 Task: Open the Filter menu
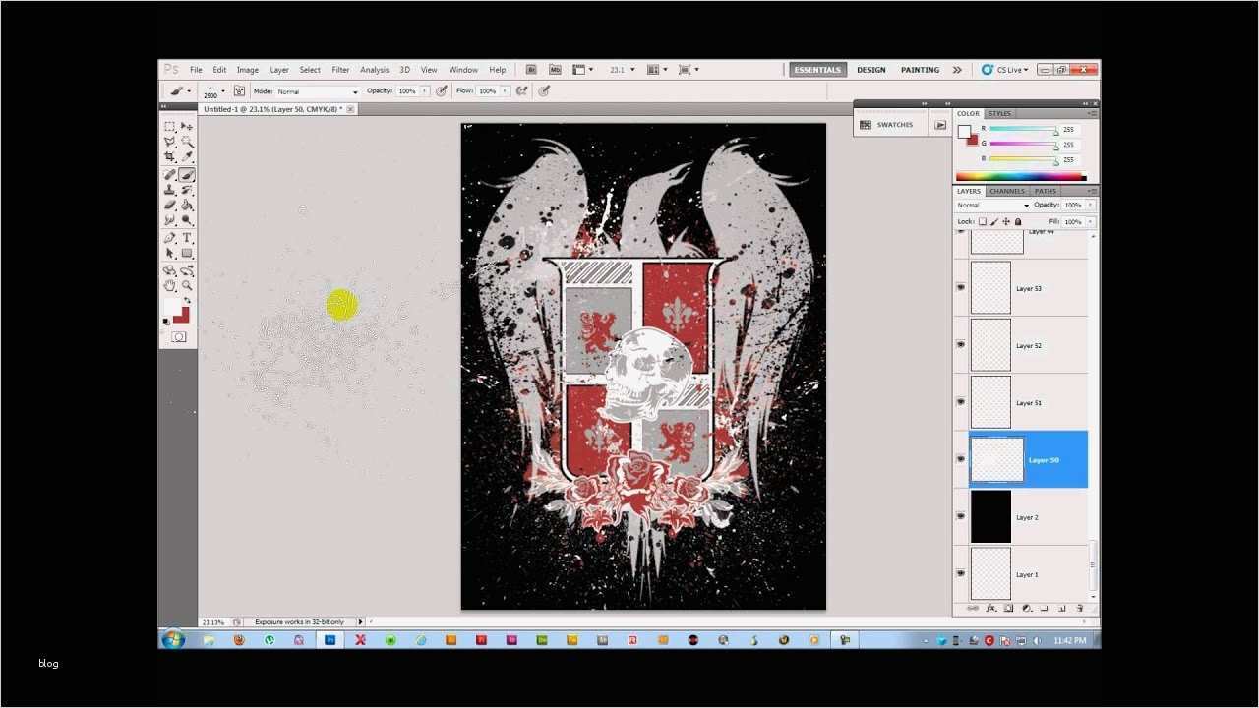tap(340, 70)
